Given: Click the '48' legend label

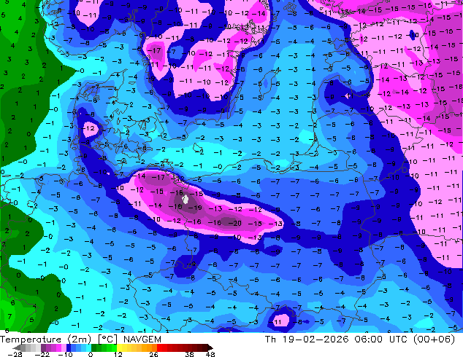Looking at the screenshot, I should point(210,354).
